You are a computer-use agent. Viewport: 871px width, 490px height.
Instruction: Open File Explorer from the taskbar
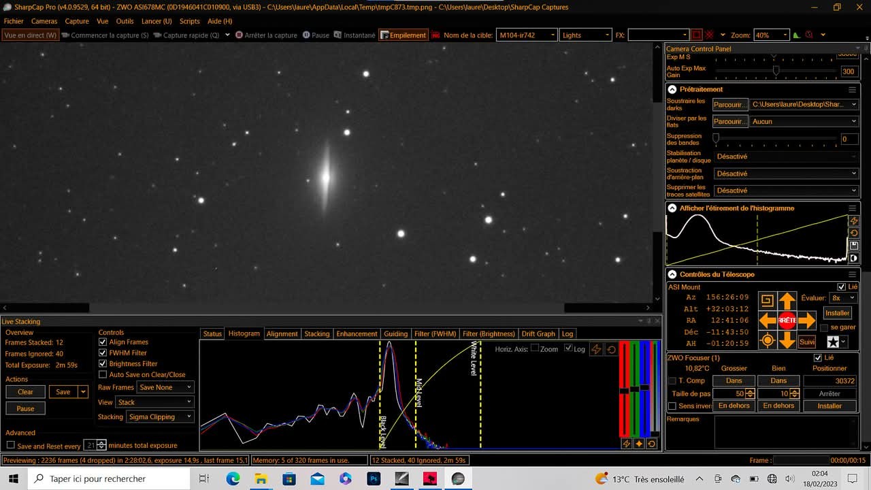coord(261,479)
